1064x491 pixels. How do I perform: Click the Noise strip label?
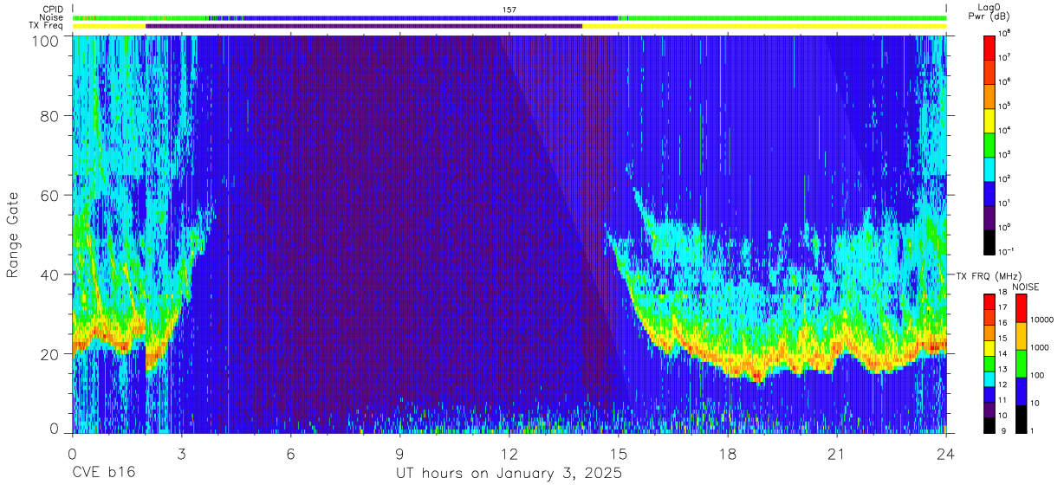coord(50,17)
